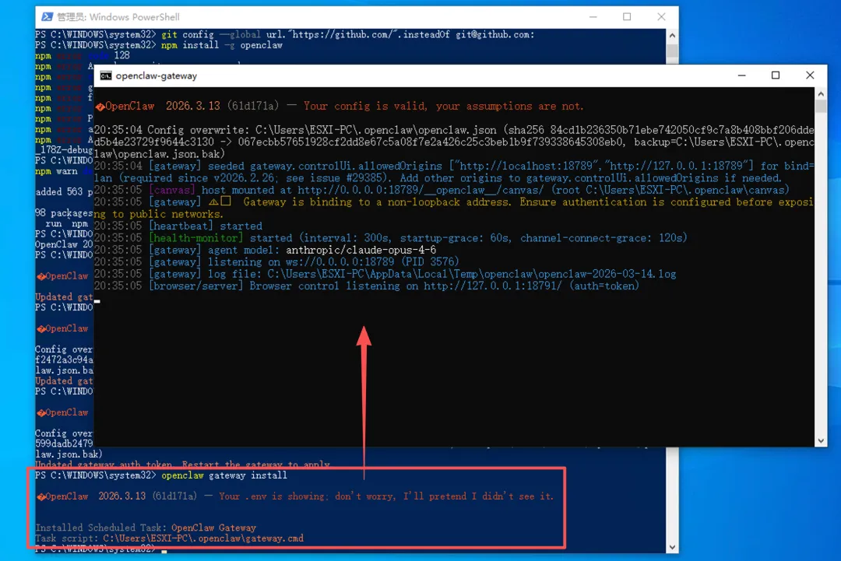Click the warning triangle icon in gateway log line
The width and height of the screenshot is (841, 561).
point(213,202)
